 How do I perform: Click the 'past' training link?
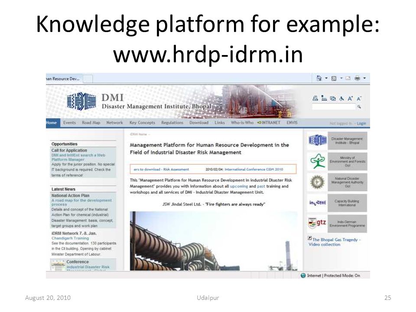click(x=261, y=186)
